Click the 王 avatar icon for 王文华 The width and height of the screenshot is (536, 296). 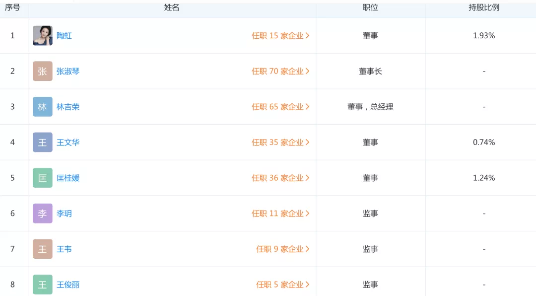click(42, 143)
